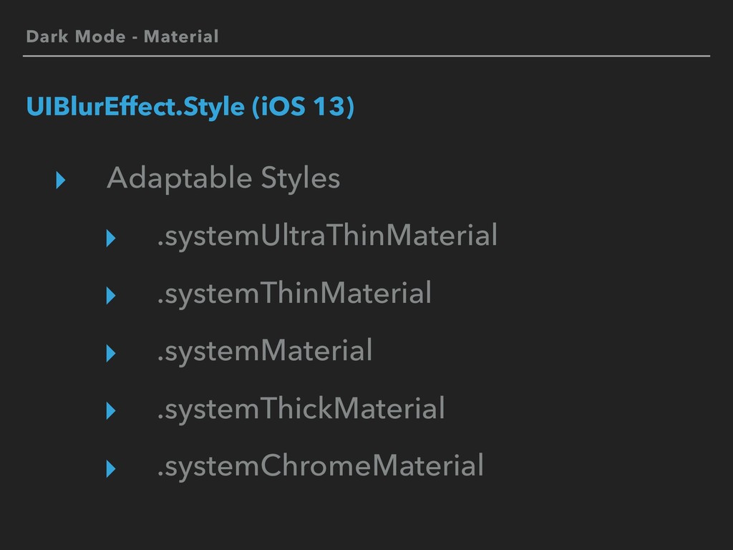
Task: Select the Adaptable Styles heading text
Action: pyautogui.click(x=223, y=178)
